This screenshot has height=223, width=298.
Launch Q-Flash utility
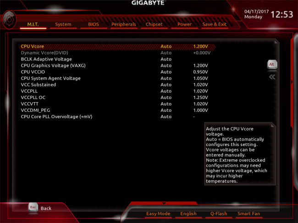click(219, 214)
